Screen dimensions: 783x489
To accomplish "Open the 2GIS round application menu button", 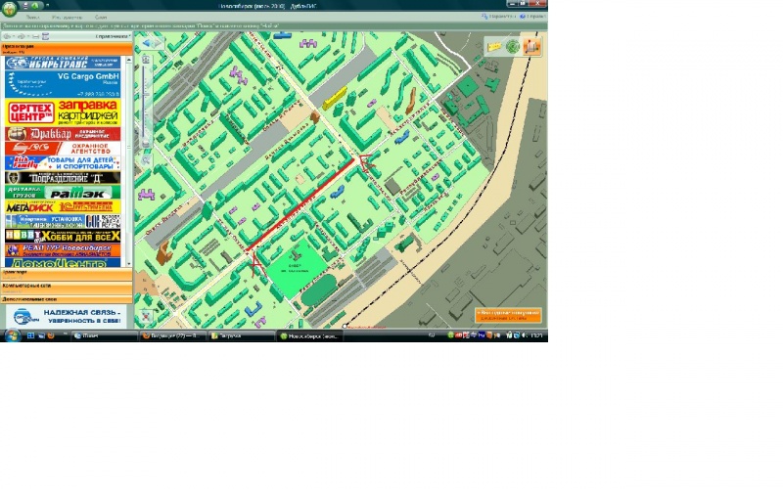I will (x=9, y=9).
